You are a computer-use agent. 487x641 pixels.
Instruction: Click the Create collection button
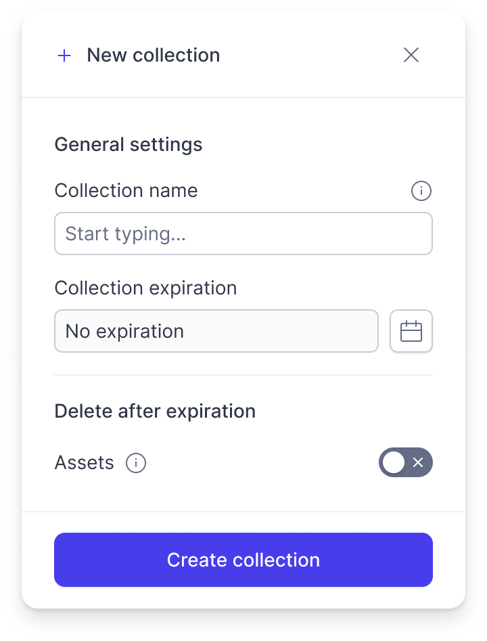pos(243,560)
